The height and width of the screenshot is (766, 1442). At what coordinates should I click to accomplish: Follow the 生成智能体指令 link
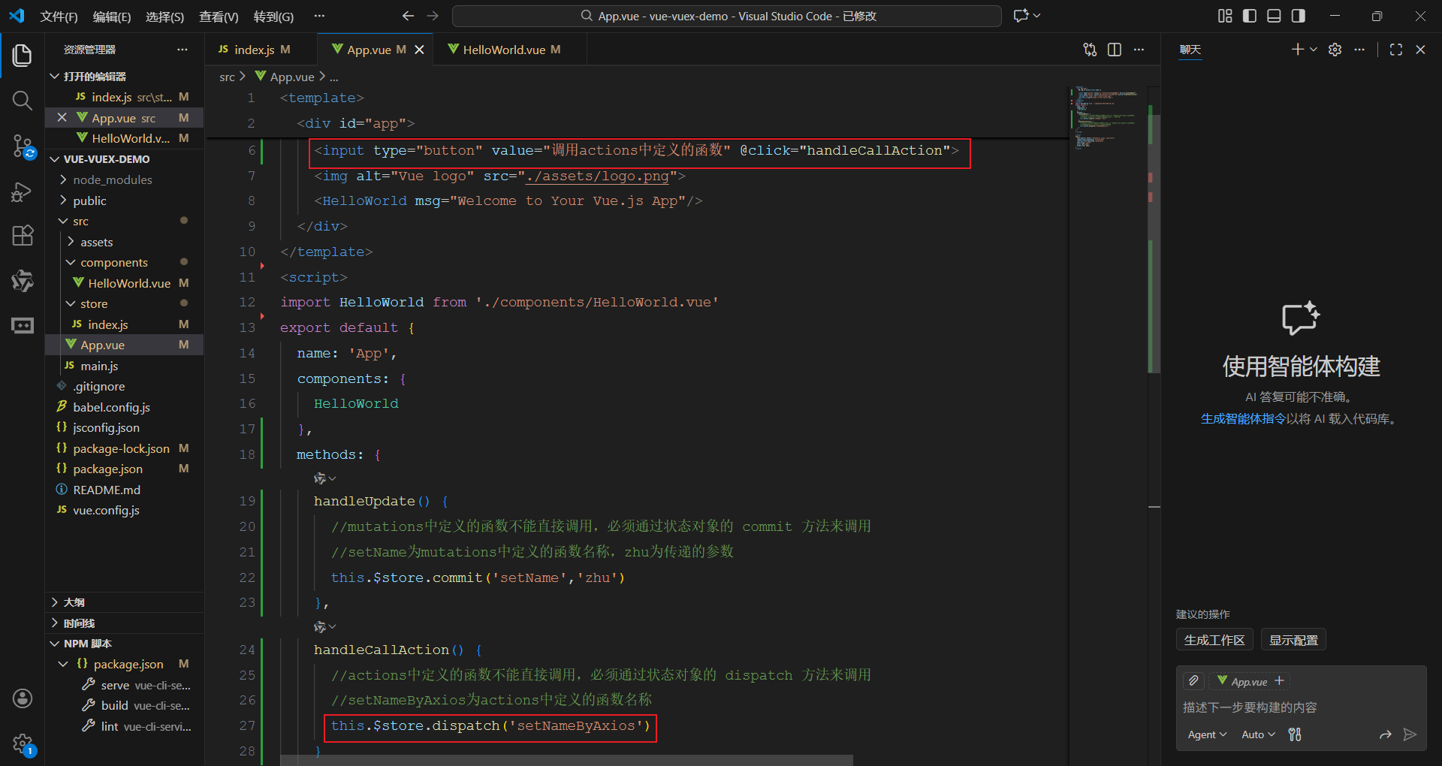point(1243,419)
